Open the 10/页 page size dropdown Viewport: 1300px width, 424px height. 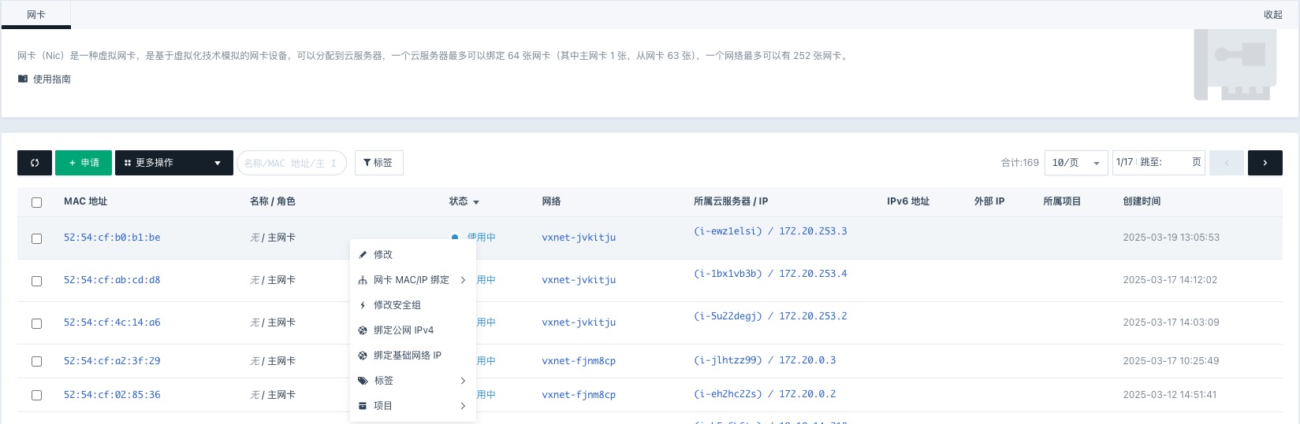tap(1075, 163)
